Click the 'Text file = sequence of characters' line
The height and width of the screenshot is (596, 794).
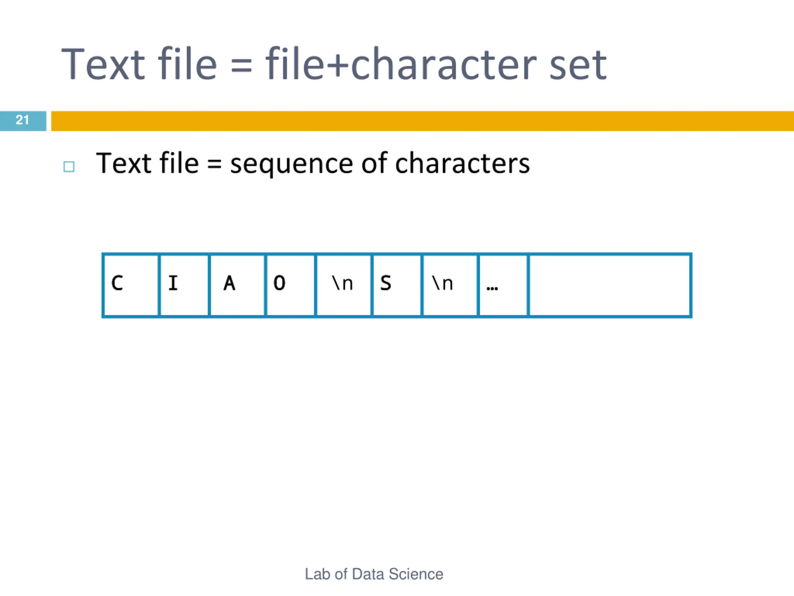click(313, 164)
